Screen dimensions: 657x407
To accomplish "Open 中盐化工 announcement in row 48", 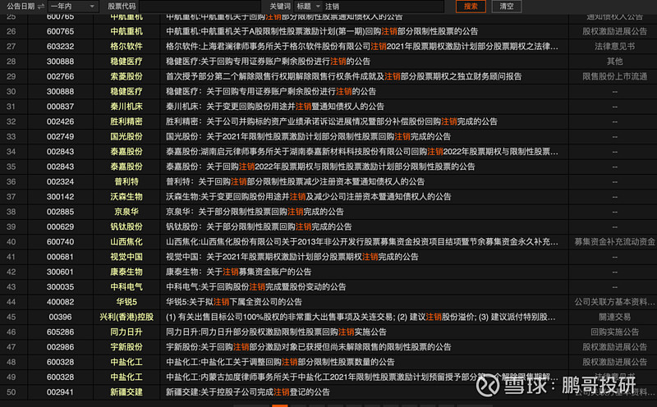I will coord(280,363).
